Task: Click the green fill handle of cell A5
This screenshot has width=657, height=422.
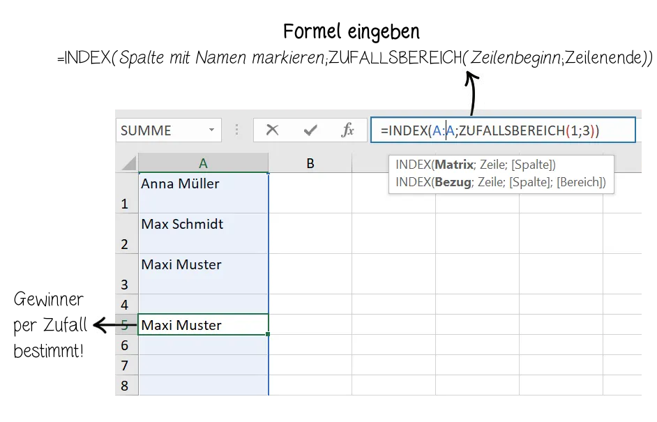Action: [267, 334]
